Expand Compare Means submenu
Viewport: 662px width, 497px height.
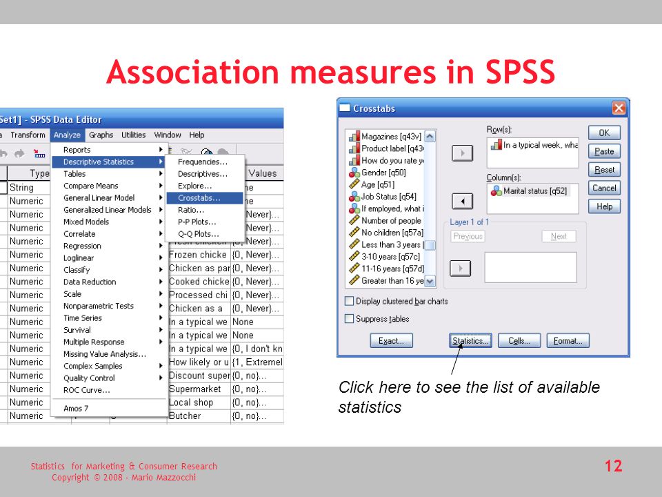pos(110,186)
